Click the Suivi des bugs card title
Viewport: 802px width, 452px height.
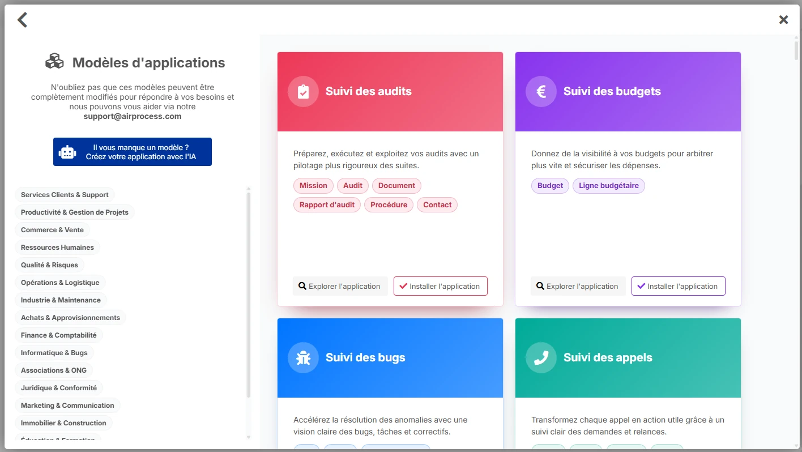click(365, 357)
